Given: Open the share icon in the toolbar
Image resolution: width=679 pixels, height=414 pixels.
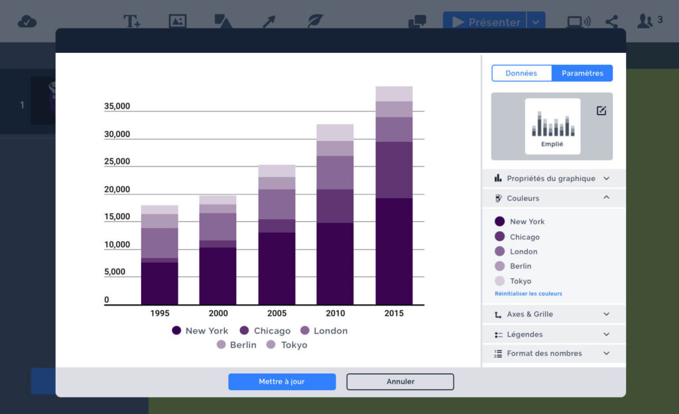Looking at the screenshot, I should [611, 21].
